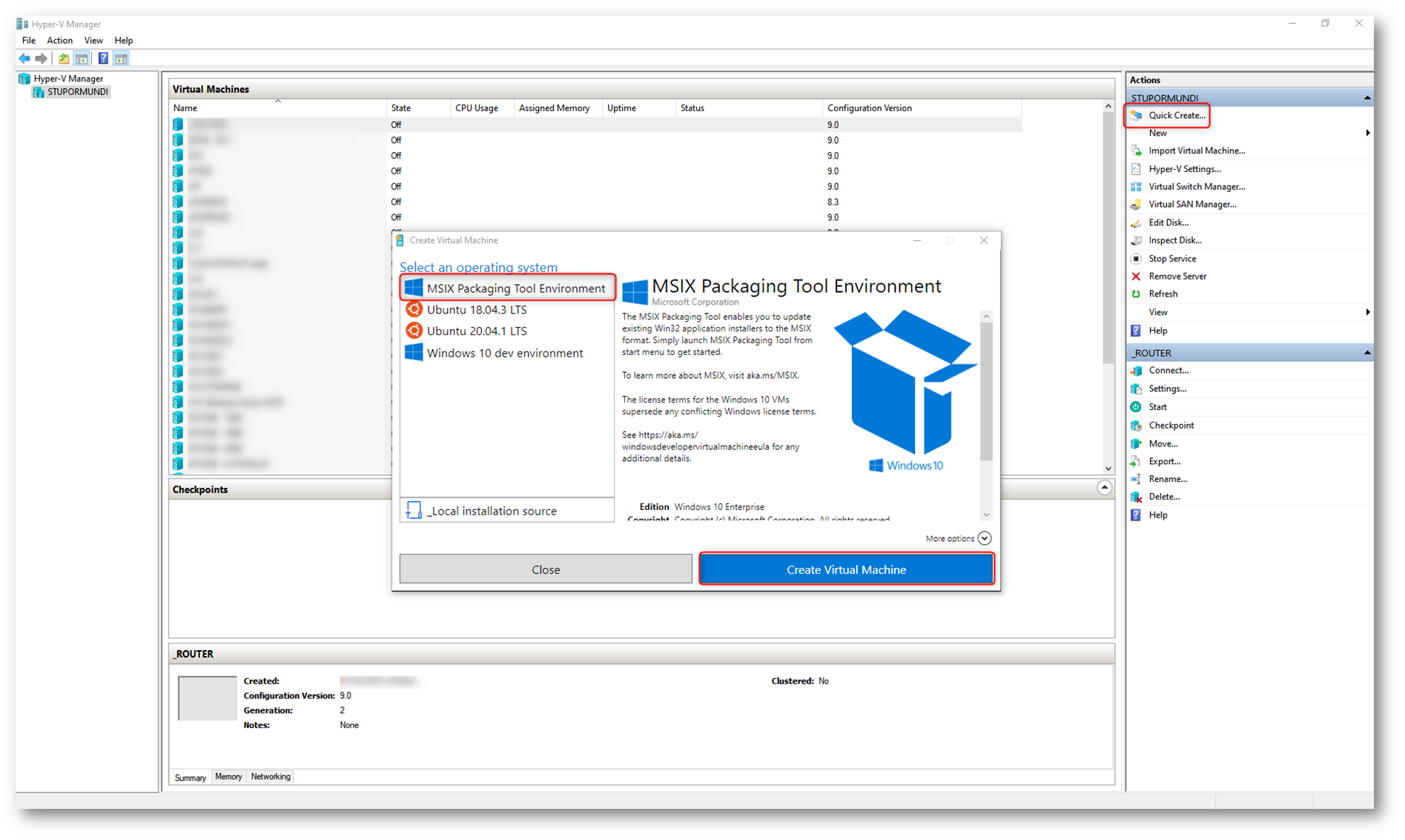Image resolution: width=1405 pixels, height=840 pixels.
Task: Expand More options in Create Virtual Machine
Action: (985, 538)
